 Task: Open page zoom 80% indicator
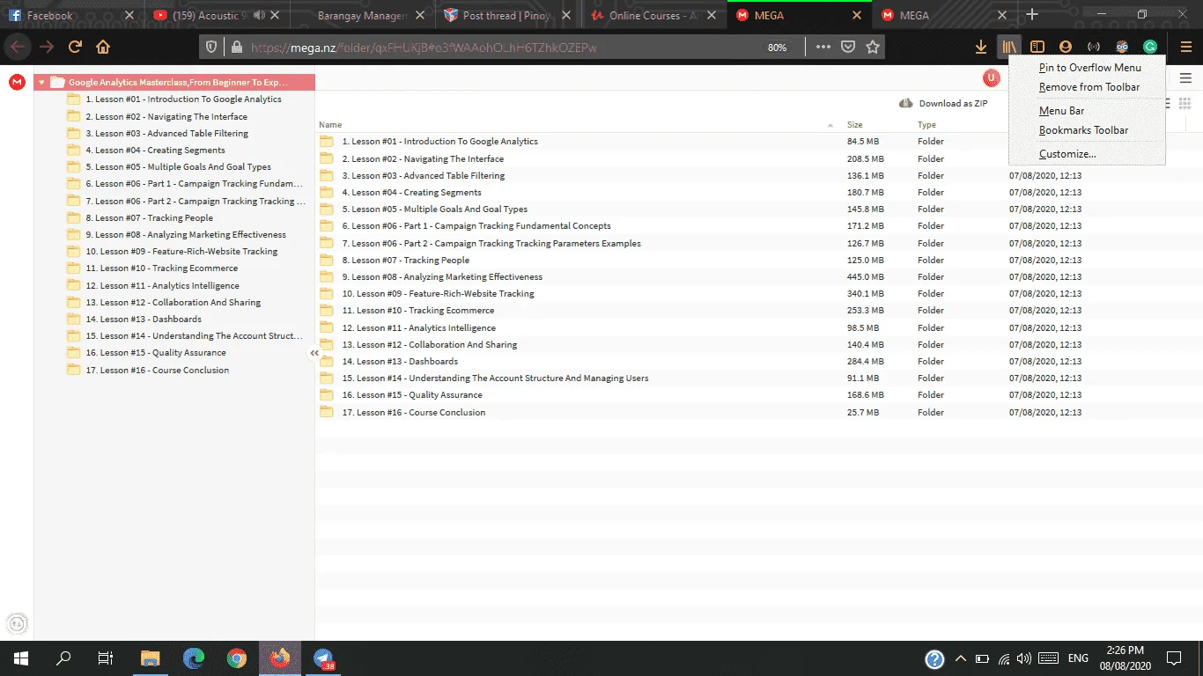coord(777,48)
